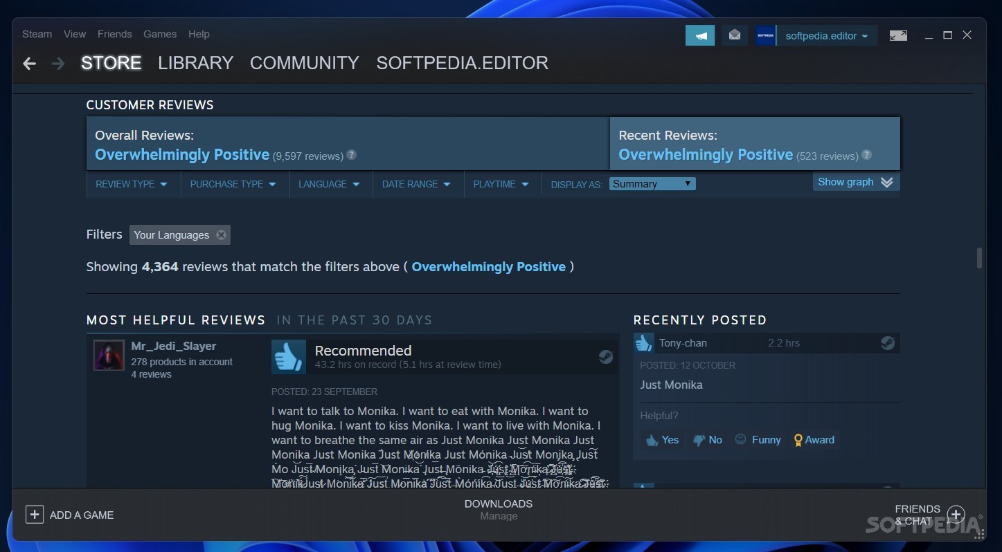Click Steam logo icon on Recommended review
Image resolution: width=1002 pixels, height=552 pixels.
(606, 357)
